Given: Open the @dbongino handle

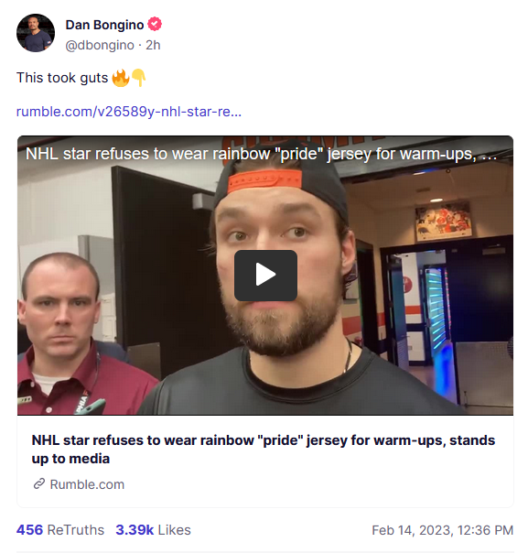Looking at the screenshot, I should tap(100, 45).
